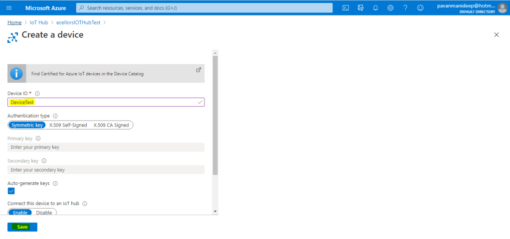
Task: Select X.509 CA Signed authentication type
Action: (111, 125)
